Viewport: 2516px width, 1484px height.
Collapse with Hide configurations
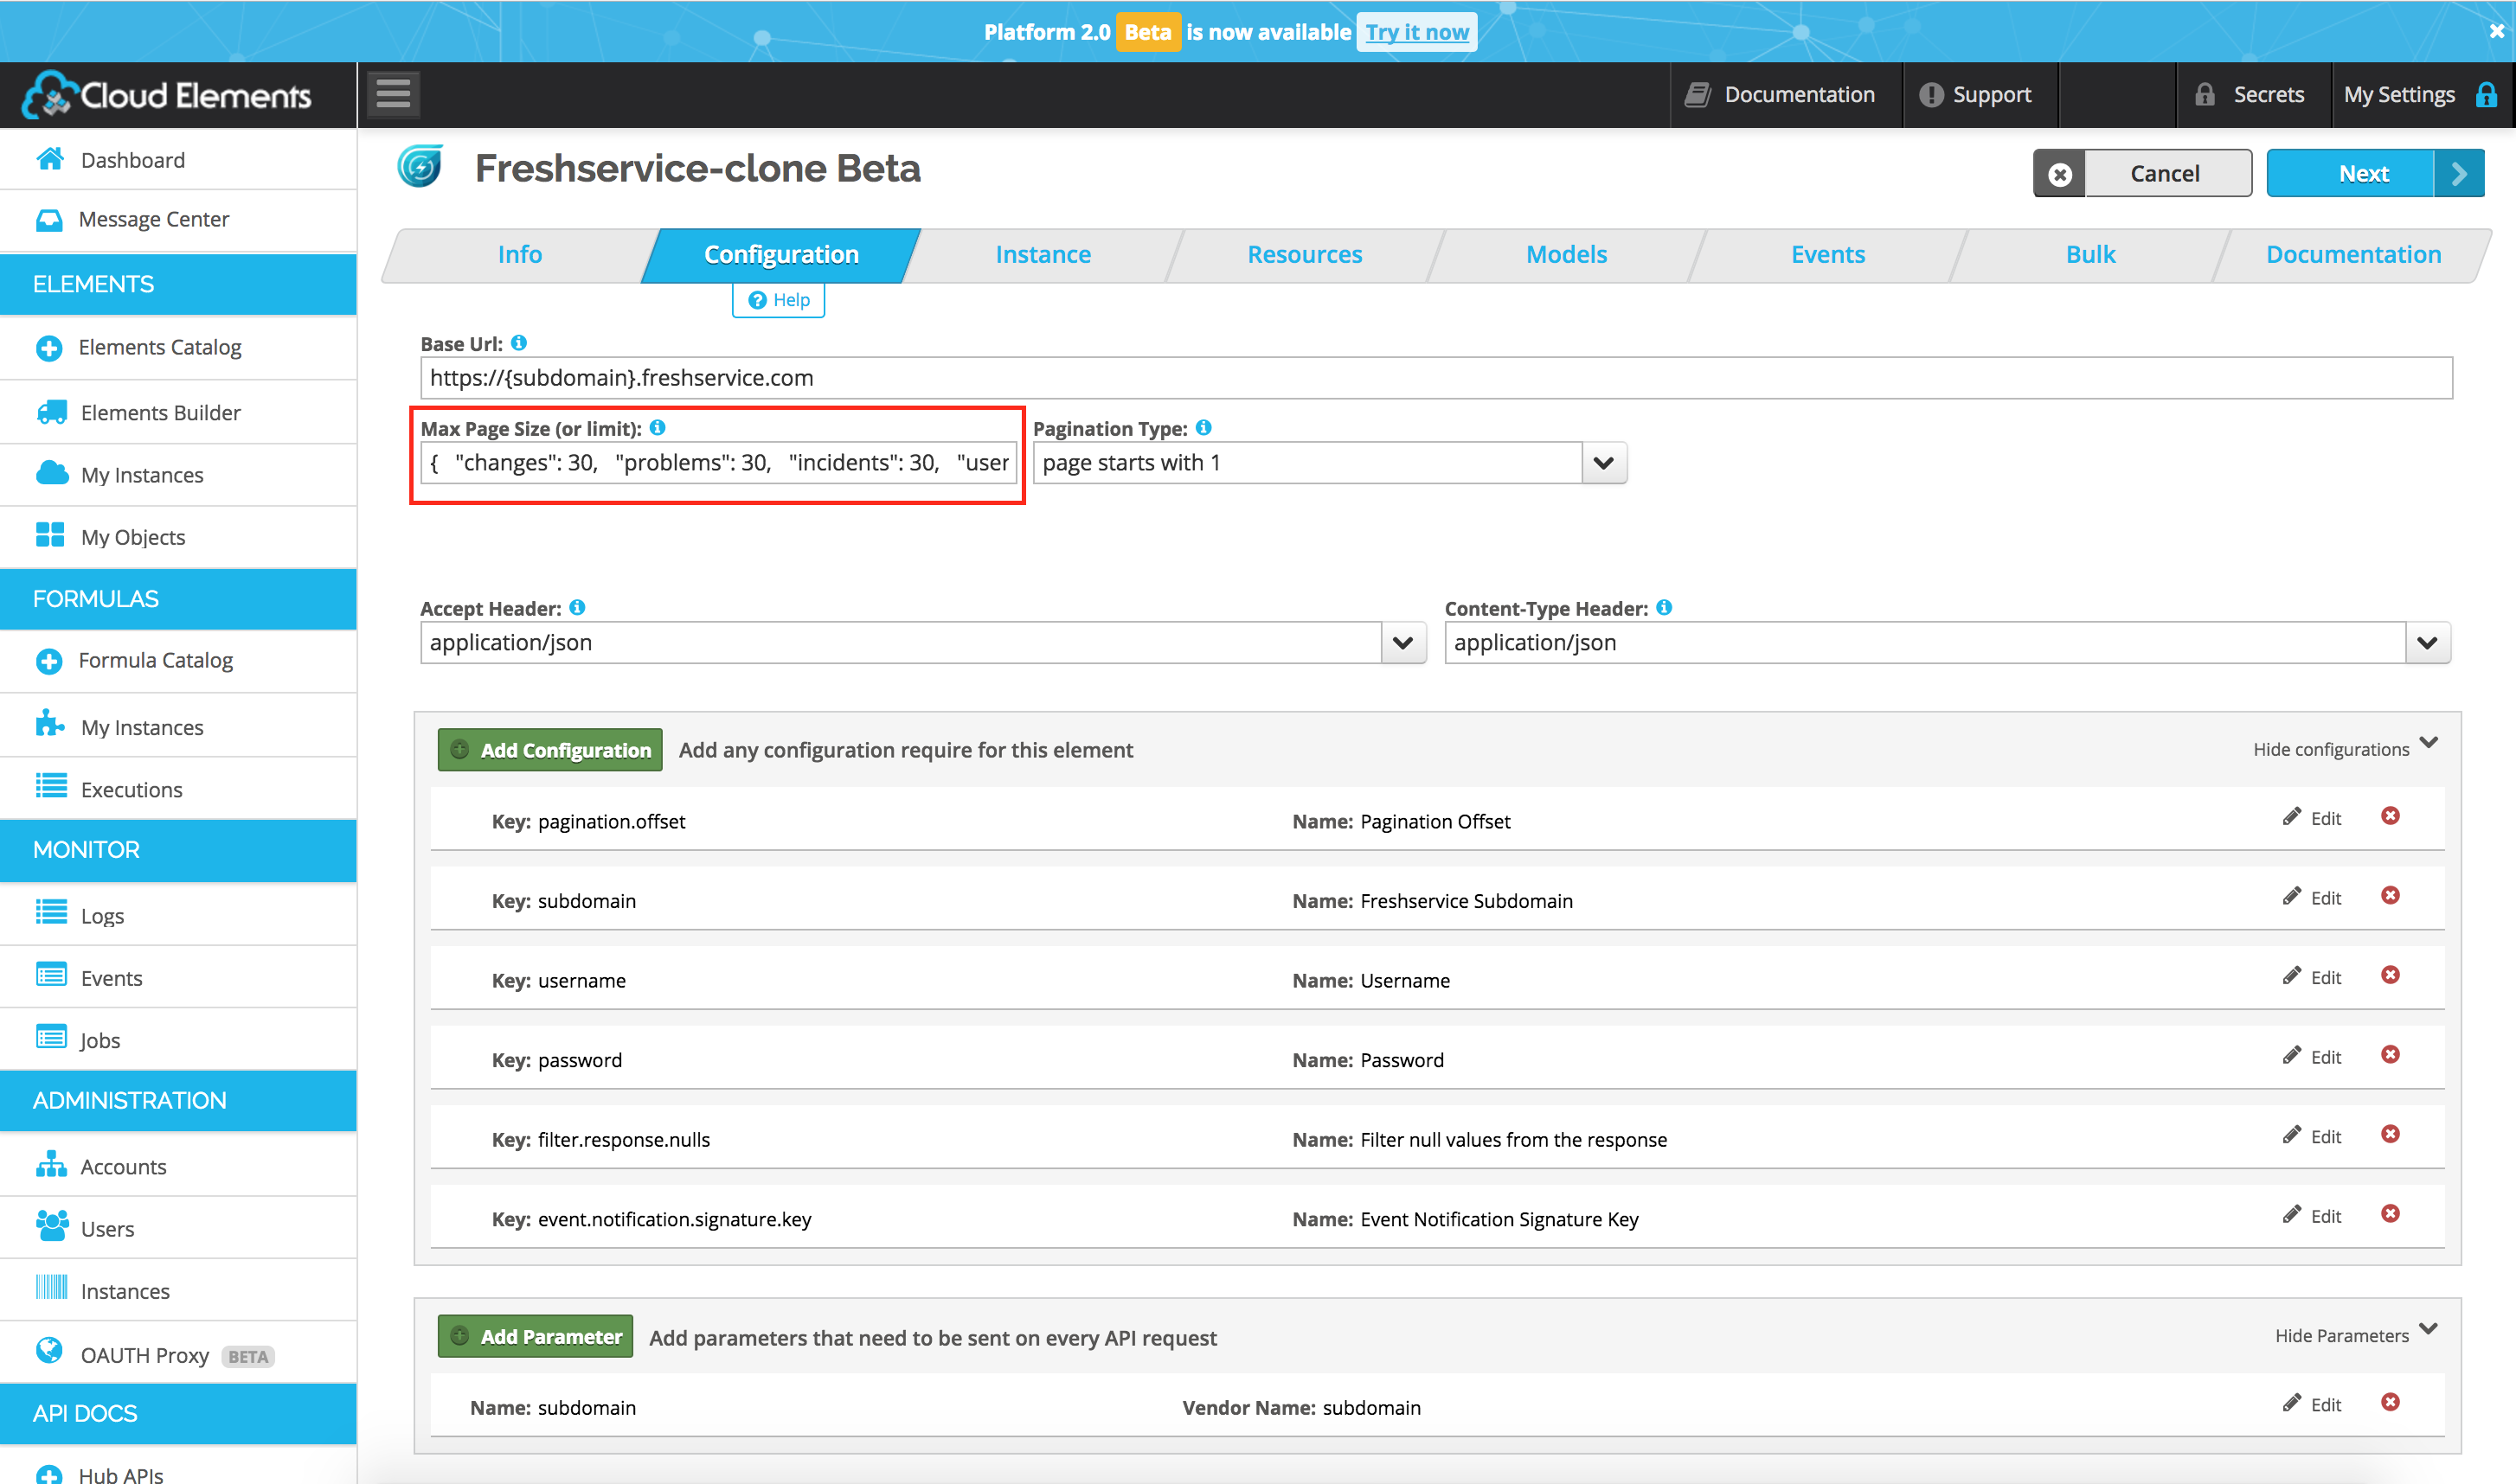point(2345,748)
